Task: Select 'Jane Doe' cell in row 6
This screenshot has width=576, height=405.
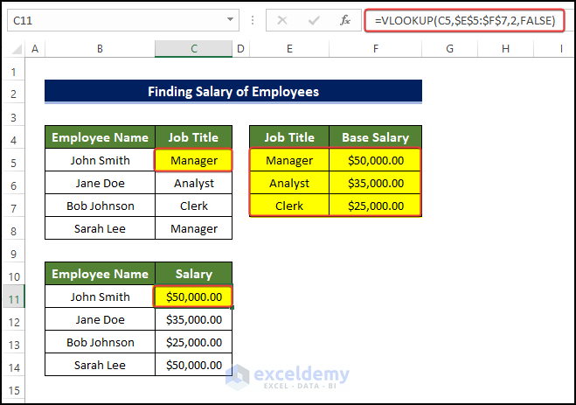Action: point(100,183)
